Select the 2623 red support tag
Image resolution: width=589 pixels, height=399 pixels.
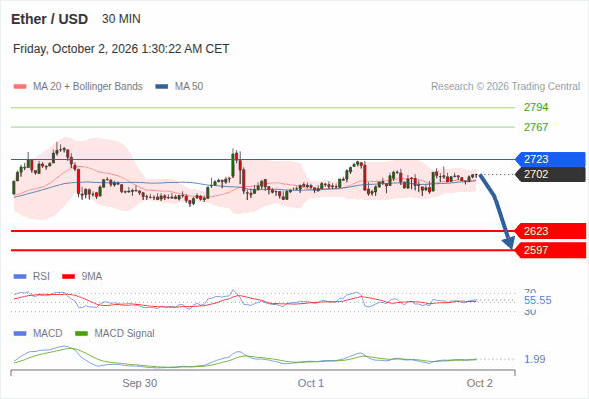(x=550, y=231)
